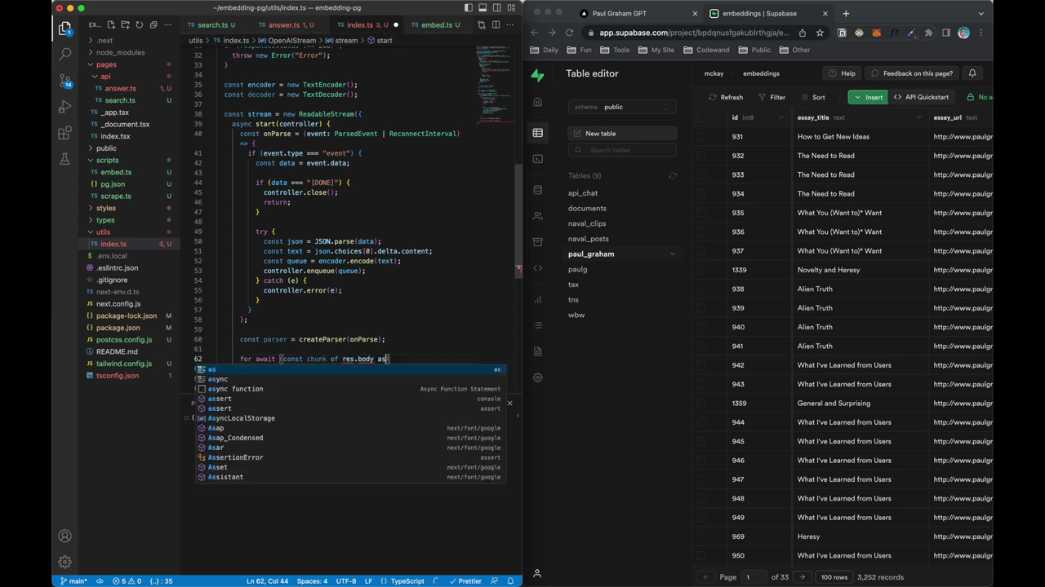
Task: Split the VS Code editor right
Action: [x=496, y=25]
